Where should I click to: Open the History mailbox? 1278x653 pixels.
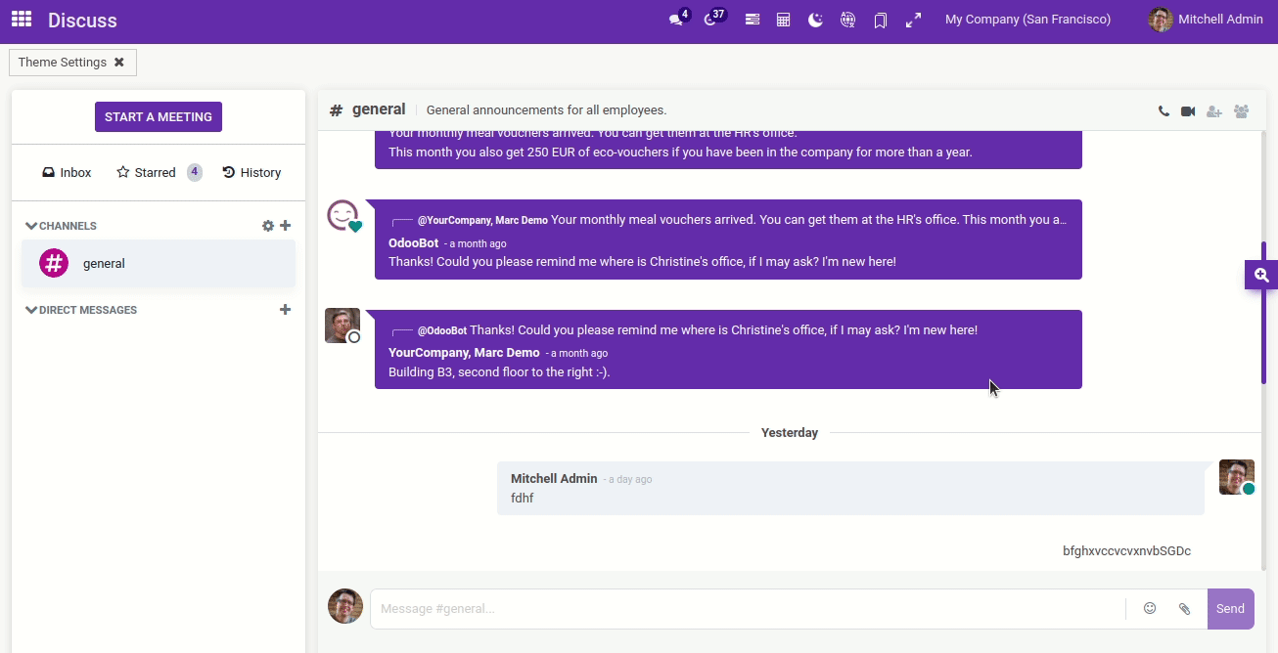click(251, 172)
